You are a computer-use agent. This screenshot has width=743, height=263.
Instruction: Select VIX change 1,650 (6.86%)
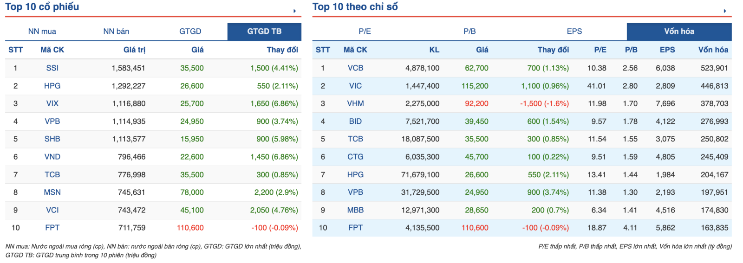tap(274, 103)
